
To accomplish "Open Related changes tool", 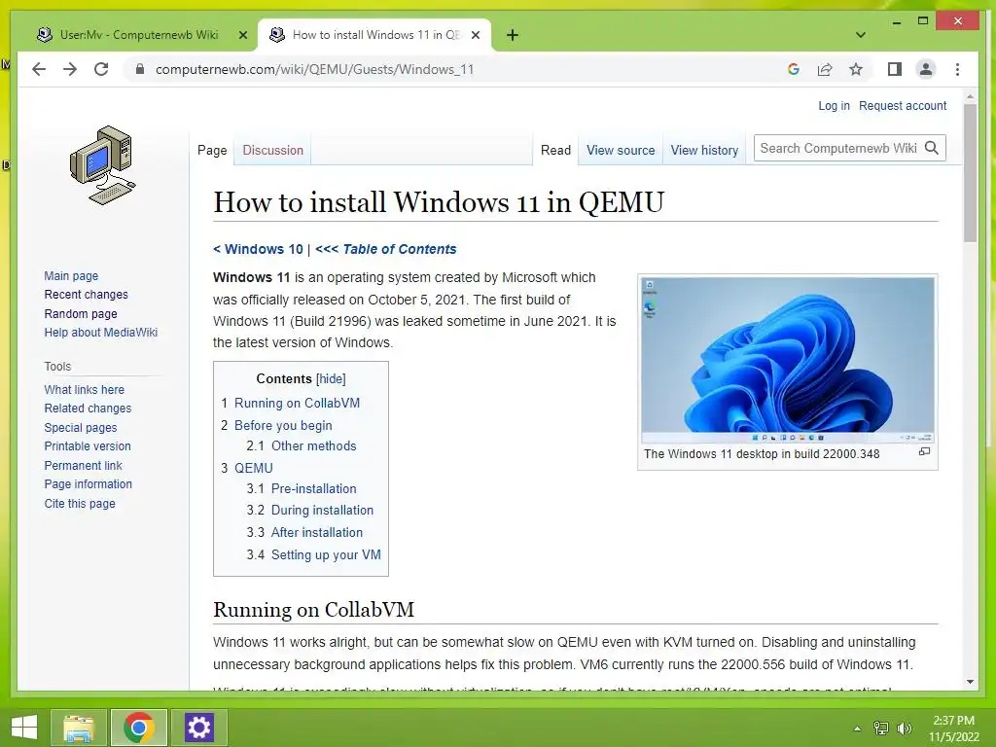I will pyautogui.click(x=88, y=409).
